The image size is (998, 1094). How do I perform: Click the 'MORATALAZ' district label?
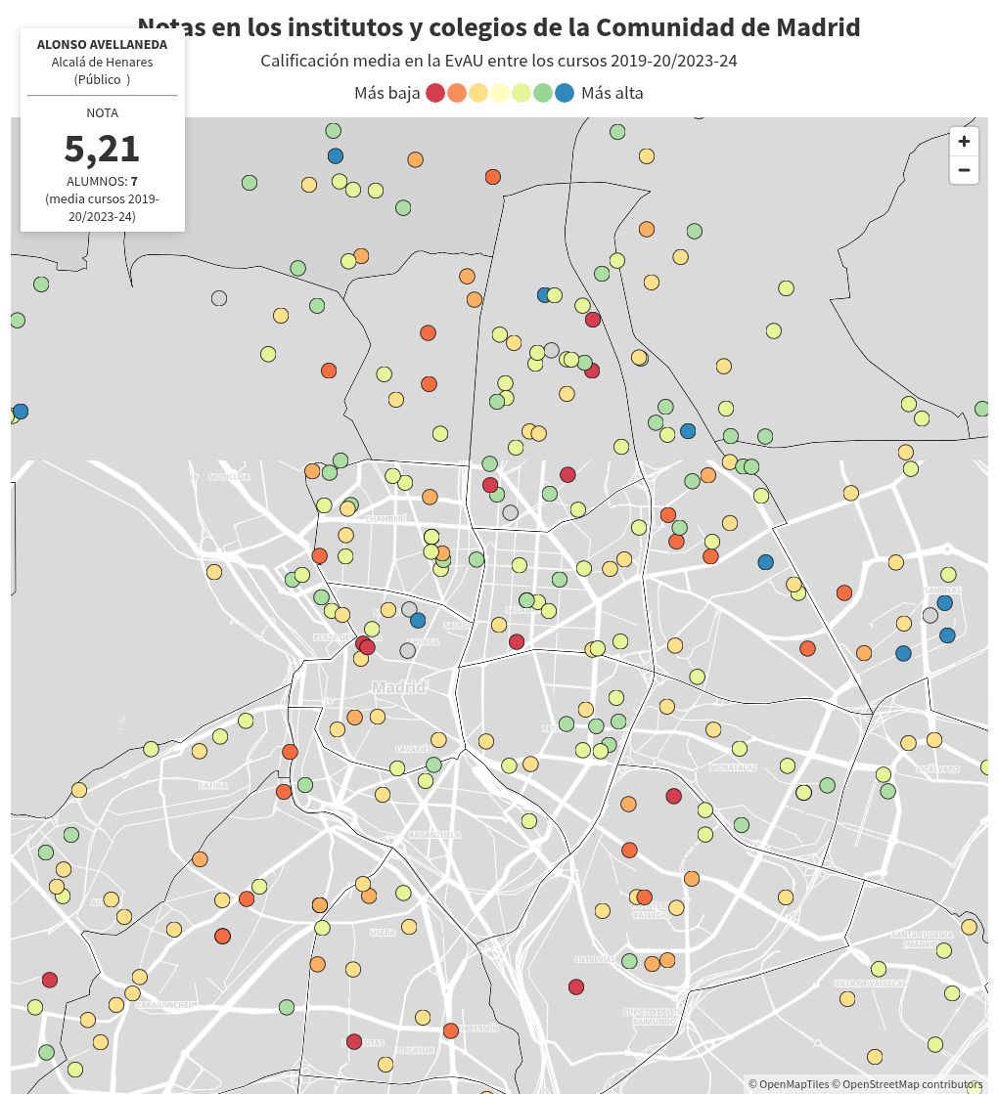tap(733, 767)
